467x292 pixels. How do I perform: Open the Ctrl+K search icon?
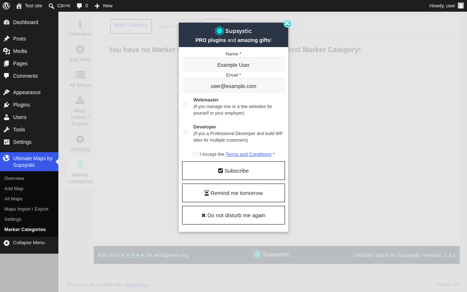coord(51,6)
